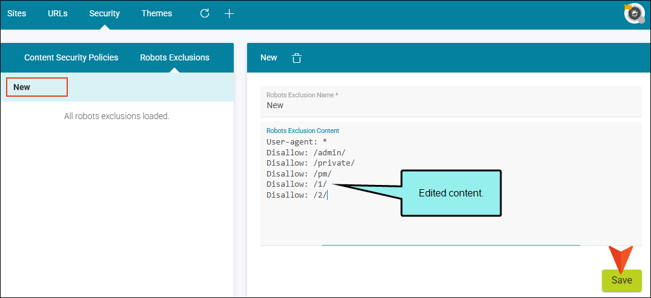Focus the Robots Exclusion Name field

click(x=451, y=102)
